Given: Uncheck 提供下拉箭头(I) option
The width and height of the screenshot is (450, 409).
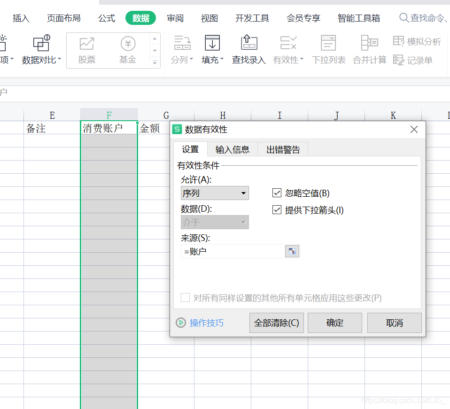Looking at the screenshot, I should (277, 210).
